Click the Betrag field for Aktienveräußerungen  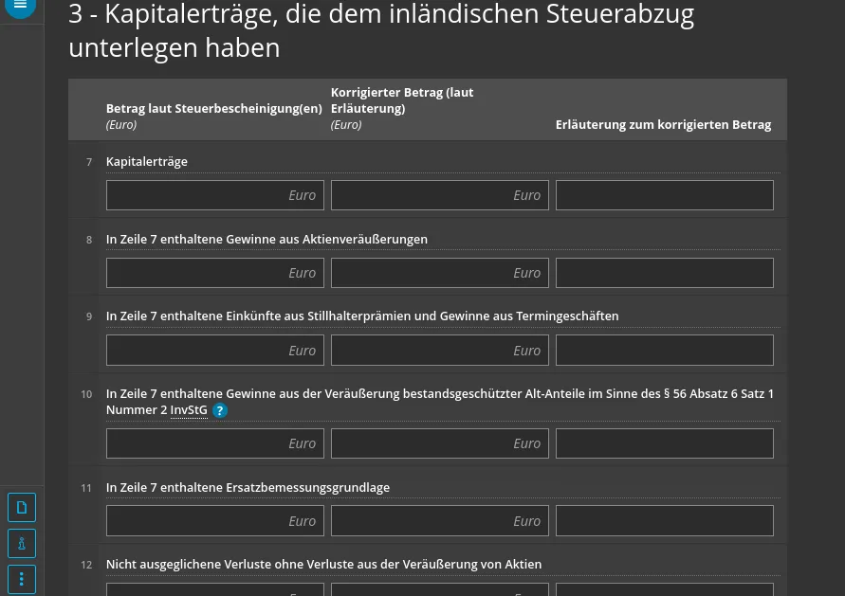pos(214,272)
